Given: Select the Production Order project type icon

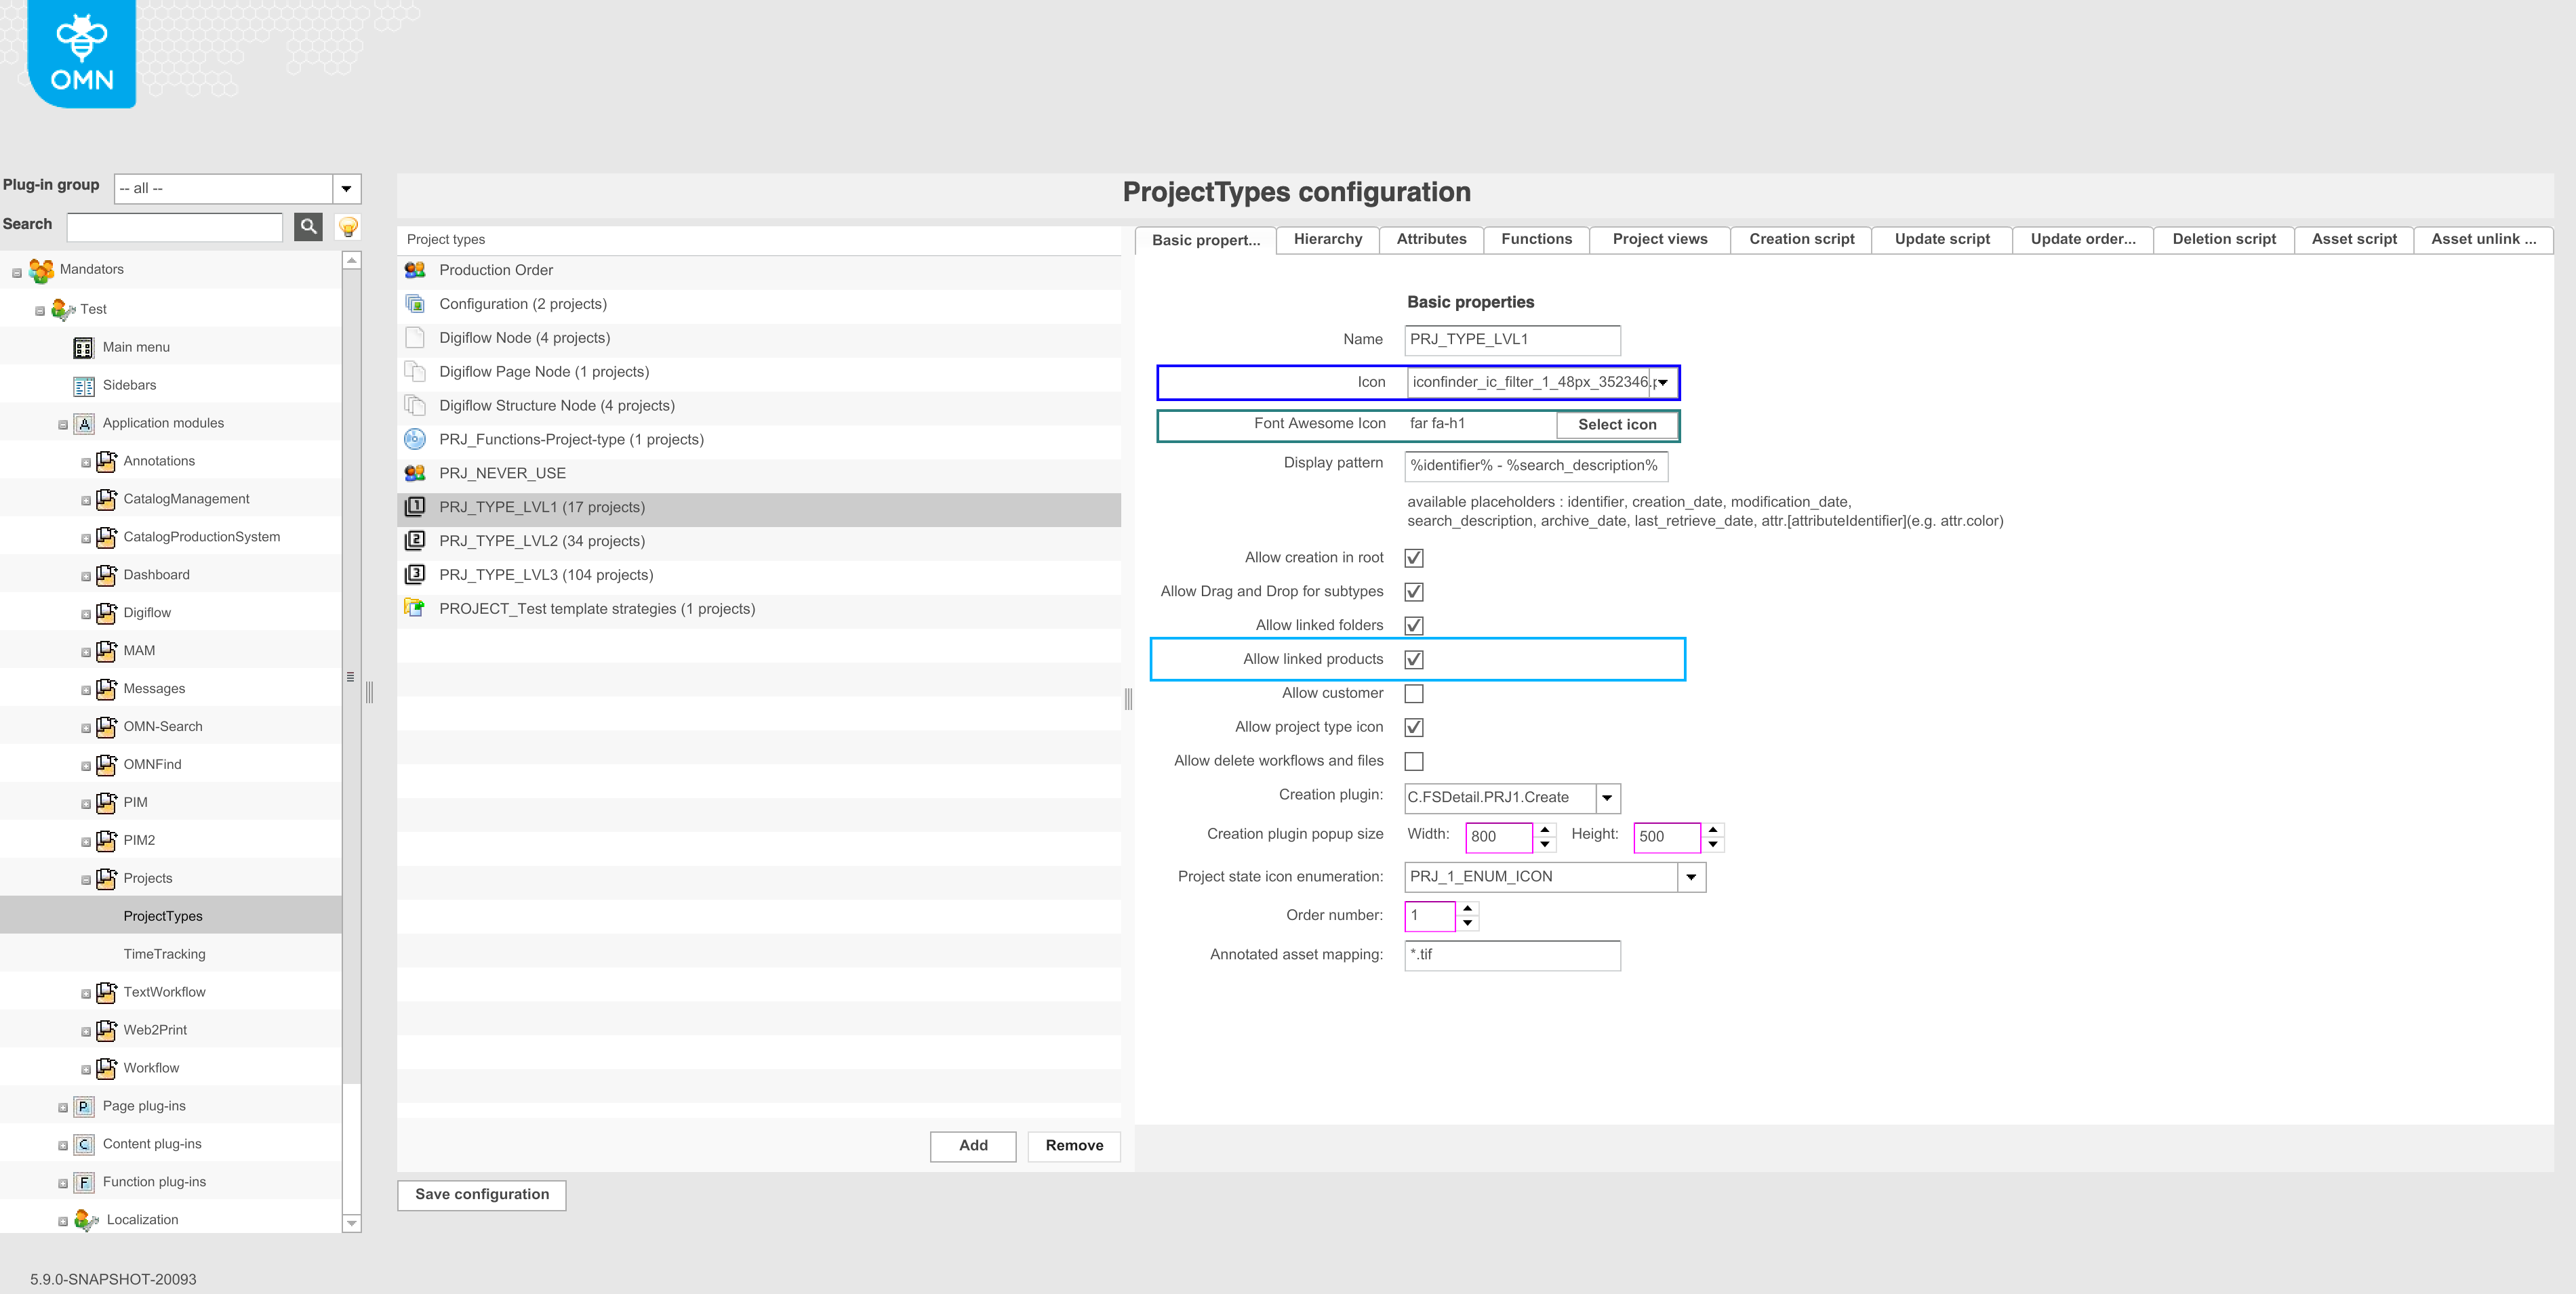Looking at the screenshot, I should (415, 269).
